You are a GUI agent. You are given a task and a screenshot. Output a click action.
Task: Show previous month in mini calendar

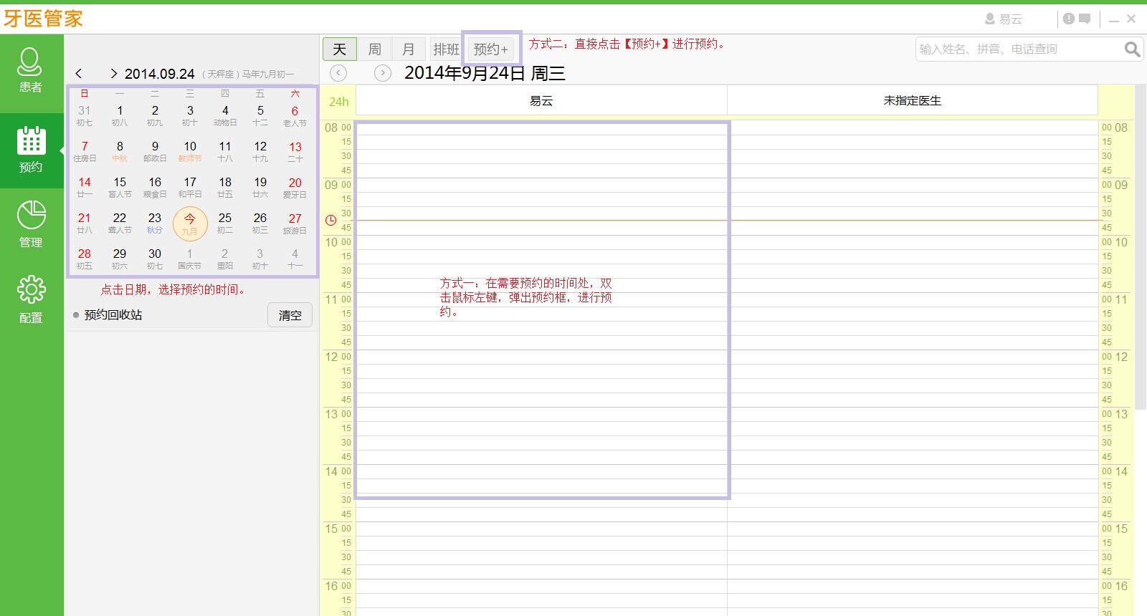(79, 74)
